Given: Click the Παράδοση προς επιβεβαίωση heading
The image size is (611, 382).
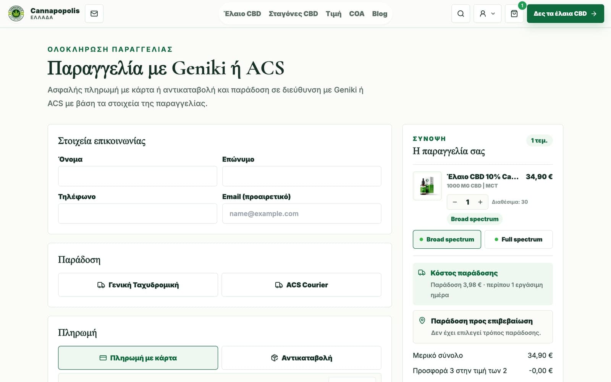Looking at the screenshot, I should coord(482,321).
